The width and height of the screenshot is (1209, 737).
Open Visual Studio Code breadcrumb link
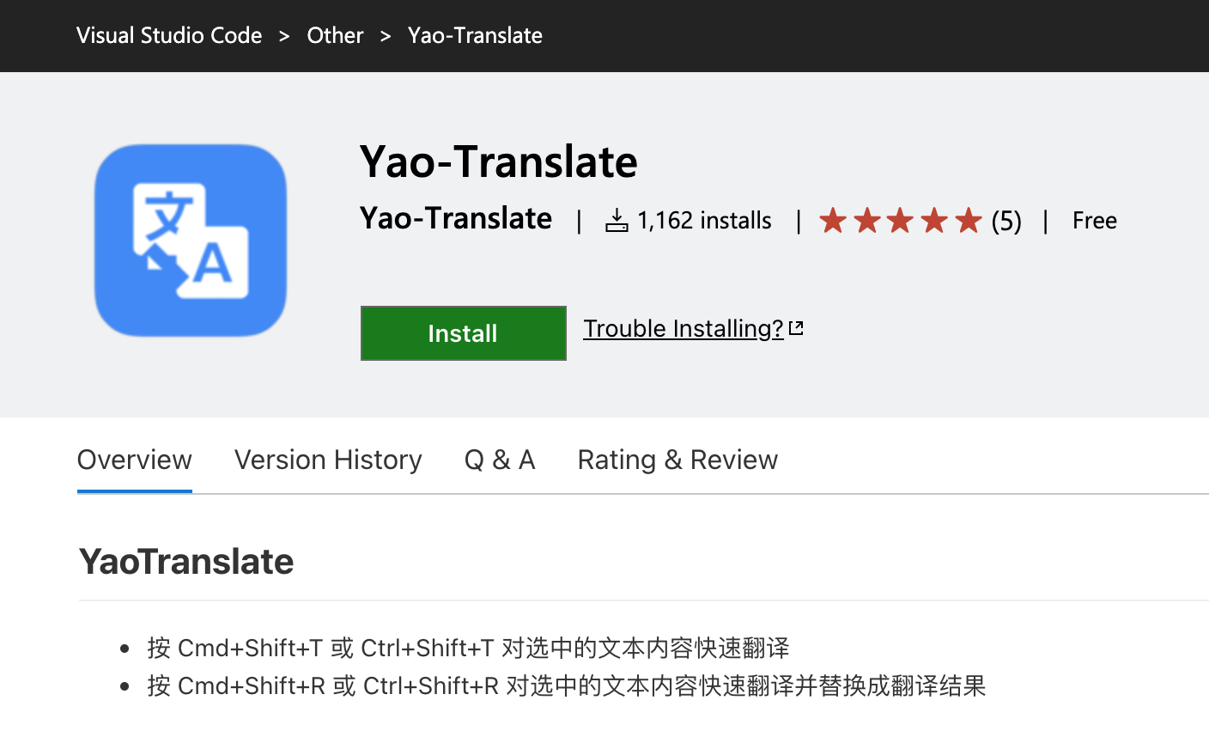point(169,35)
